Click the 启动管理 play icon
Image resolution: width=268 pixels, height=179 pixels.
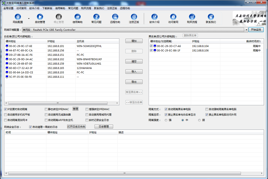(40, 17)
